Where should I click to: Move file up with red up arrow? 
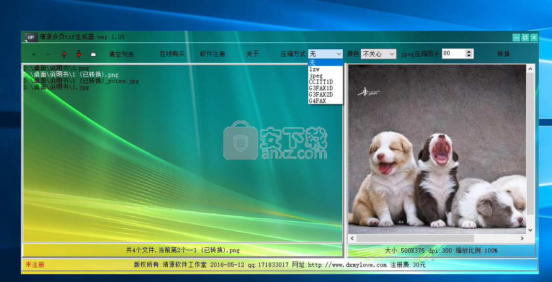(64, 54)
